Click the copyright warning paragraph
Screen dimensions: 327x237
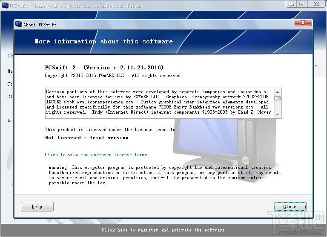click(165, 175)
